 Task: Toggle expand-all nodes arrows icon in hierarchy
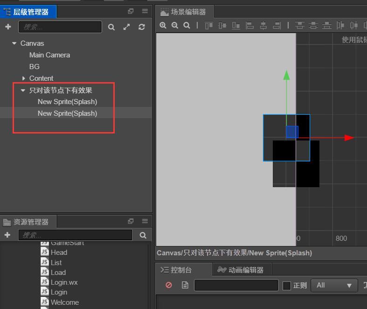coord(127,27)
